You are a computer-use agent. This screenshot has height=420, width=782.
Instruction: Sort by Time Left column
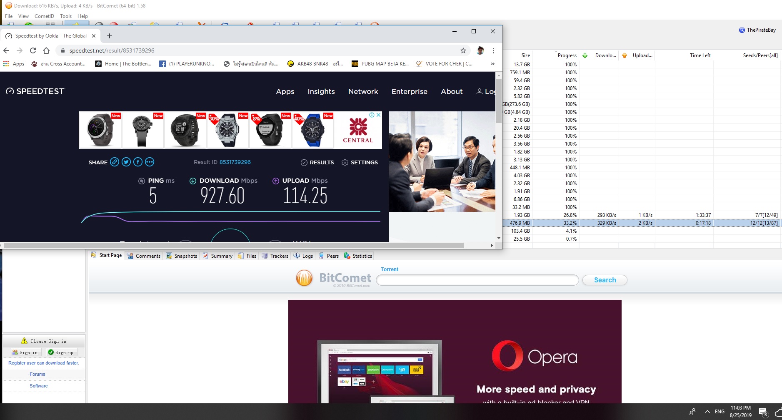(x=685, y=55)
